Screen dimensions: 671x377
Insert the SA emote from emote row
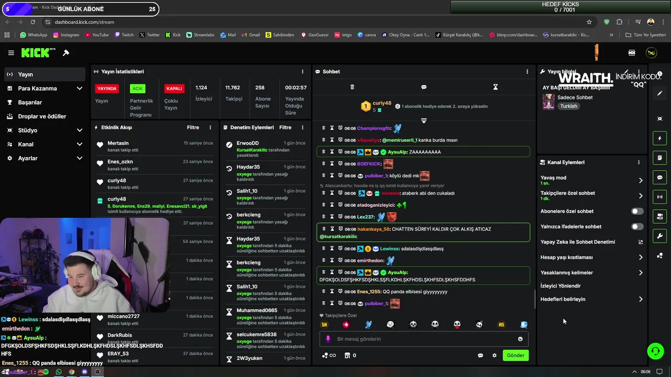tap(324, 325)
